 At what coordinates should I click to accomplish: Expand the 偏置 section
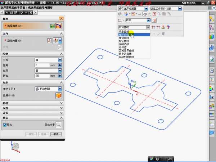point(61,108)
